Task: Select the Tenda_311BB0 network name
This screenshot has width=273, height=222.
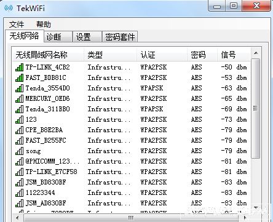Action: [47, 109]
